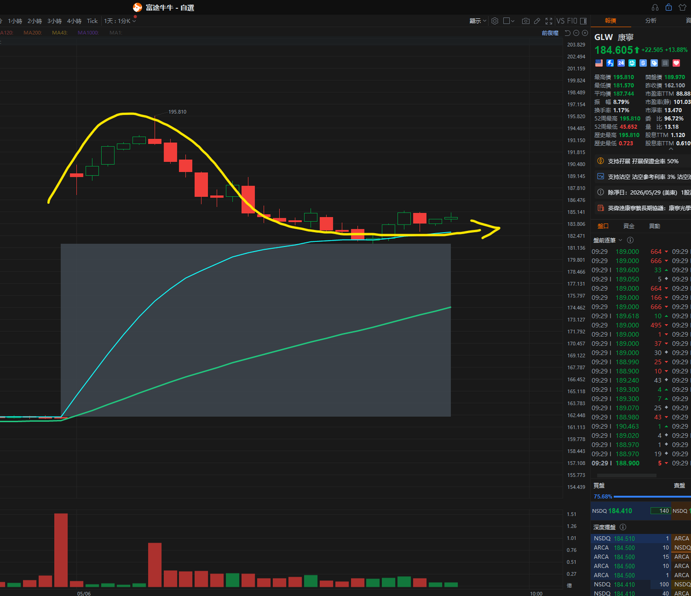Select the pencil drawing tool icon
691x596 pixels.
click(537, 21)
